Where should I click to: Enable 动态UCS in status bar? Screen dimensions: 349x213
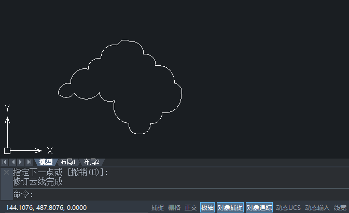(x=288, y=208)
